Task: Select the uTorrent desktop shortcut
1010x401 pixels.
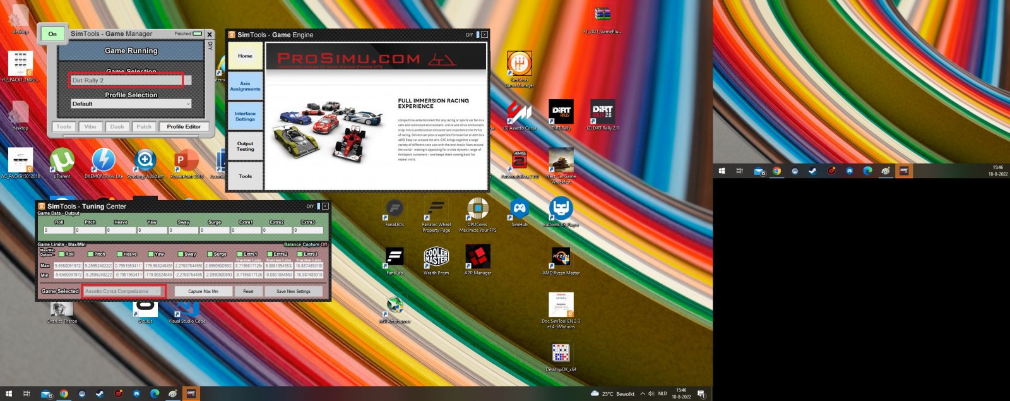Action: pos(62,161)
